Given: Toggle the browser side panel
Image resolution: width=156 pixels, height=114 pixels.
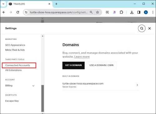Looking at the screenshot, I should (139, 12).
